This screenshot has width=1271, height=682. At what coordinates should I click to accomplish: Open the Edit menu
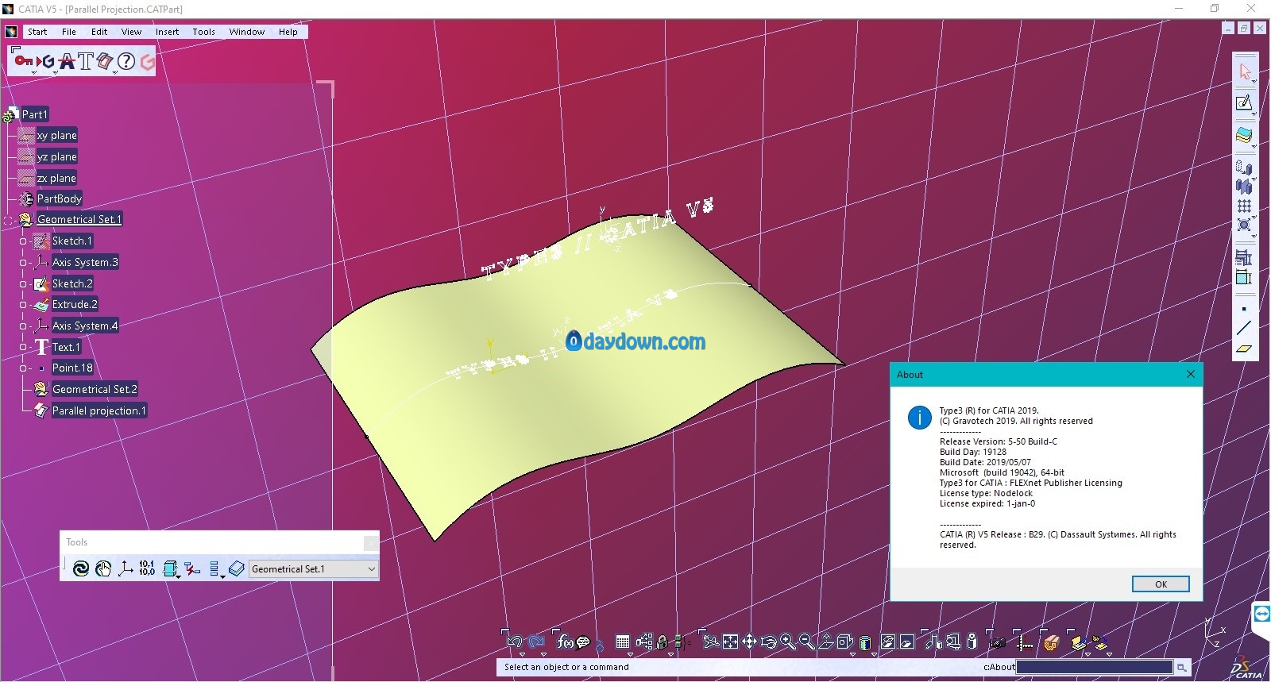click(99, 32)
